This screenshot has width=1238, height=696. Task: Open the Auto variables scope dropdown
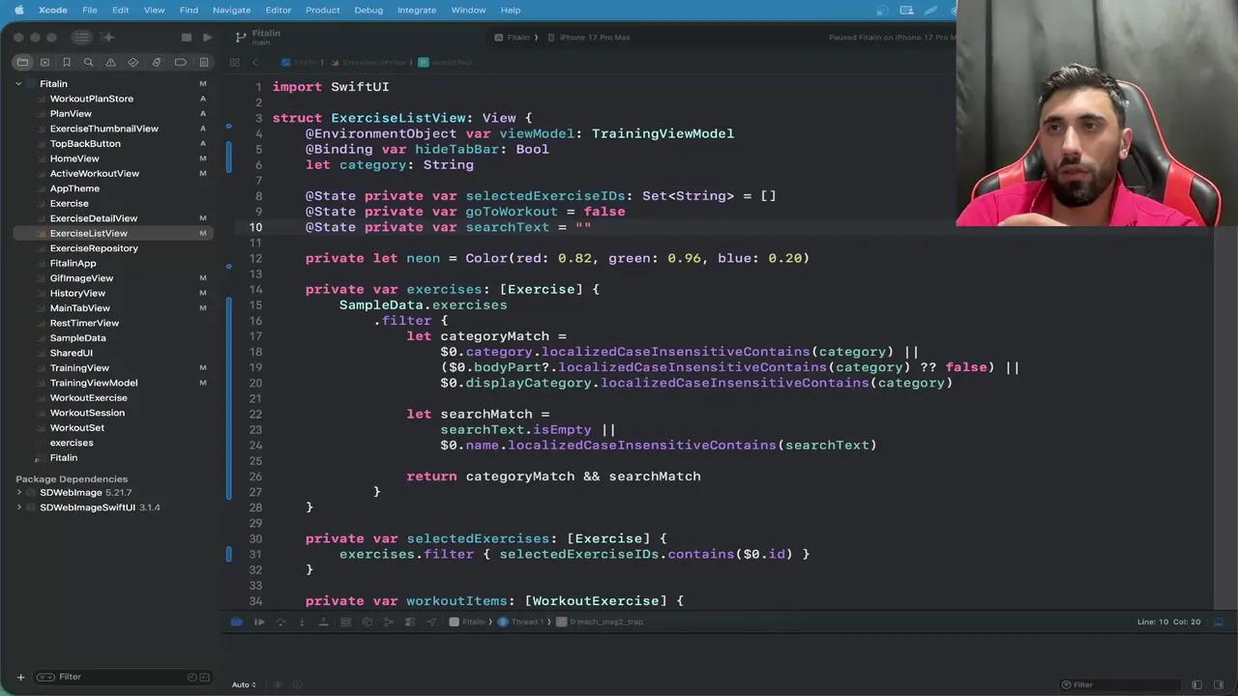pyautogui.click(x=244, y=685)
